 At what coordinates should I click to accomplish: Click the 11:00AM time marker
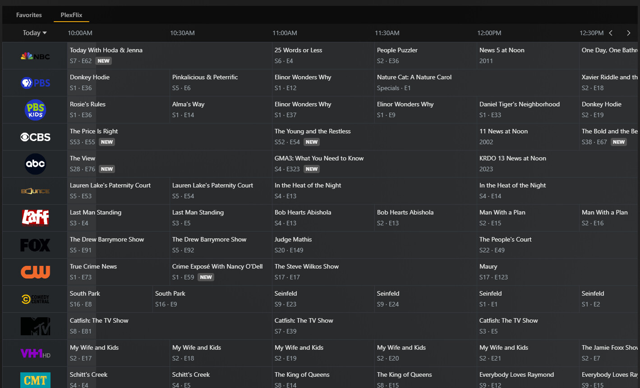click(x=285, y=33)
